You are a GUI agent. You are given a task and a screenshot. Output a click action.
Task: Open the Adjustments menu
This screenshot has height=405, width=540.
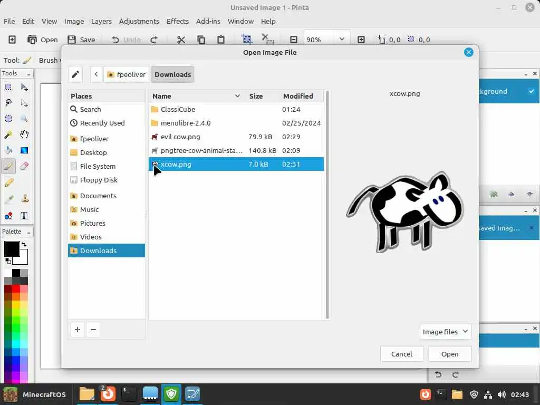tap(139, 21)
